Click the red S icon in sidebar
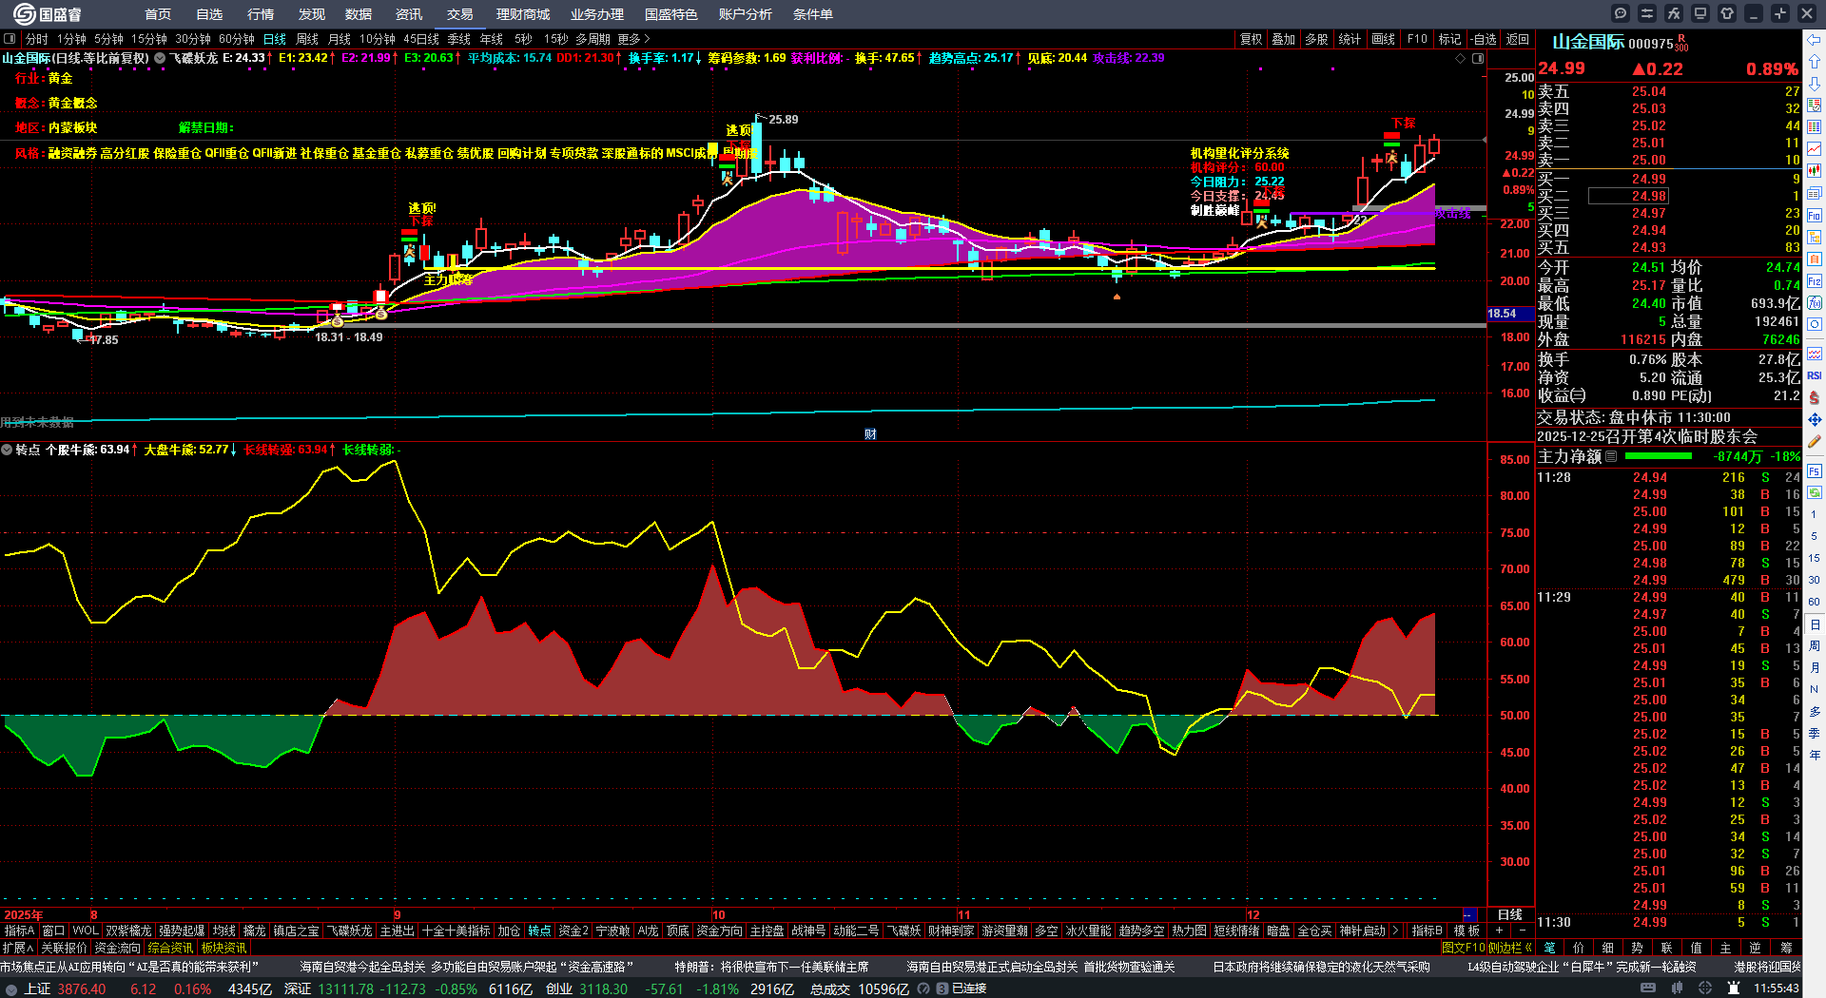Image resolution: width=1826 pixels, height=998 pixels. (1815, 397)
